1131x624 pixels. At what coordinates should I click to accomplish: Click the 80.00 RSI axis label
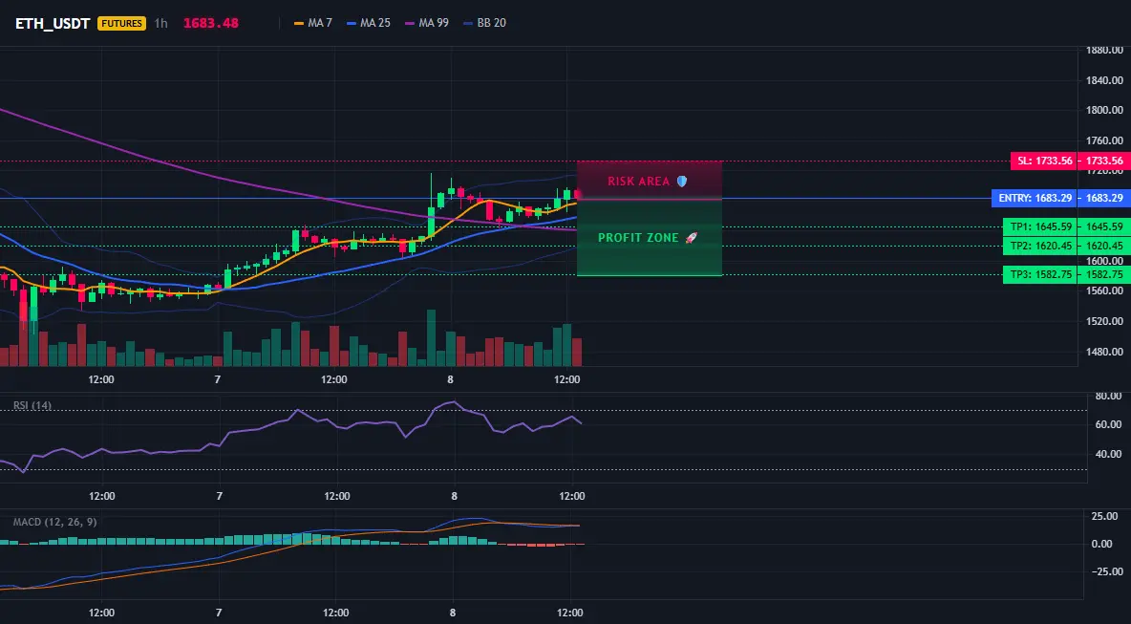point(1108,396)
